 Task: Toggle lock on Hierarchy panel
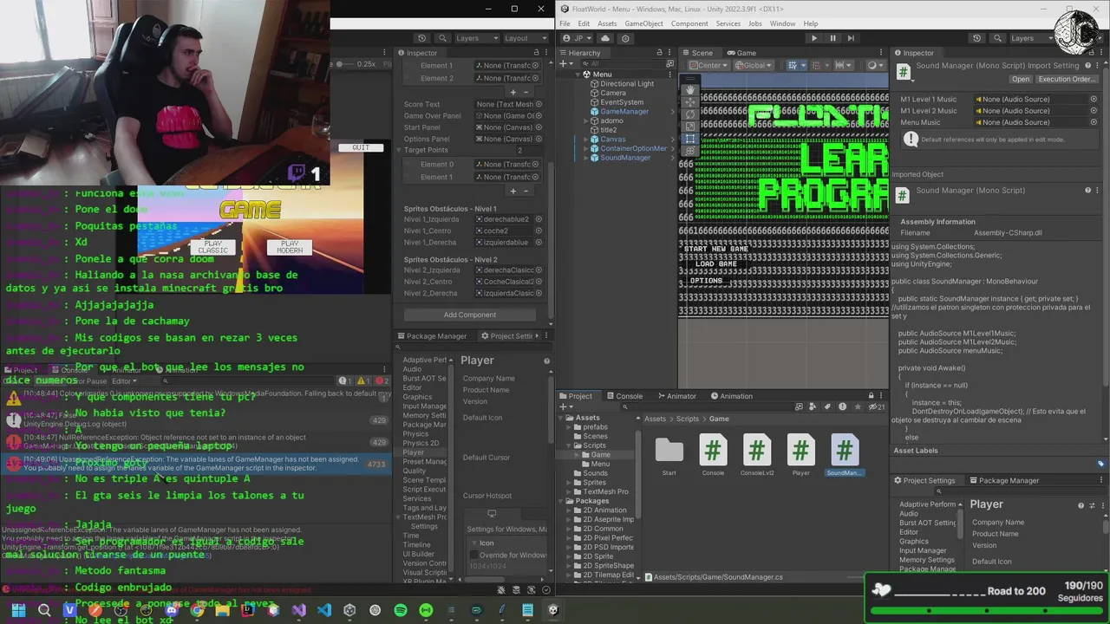[660, 53]
